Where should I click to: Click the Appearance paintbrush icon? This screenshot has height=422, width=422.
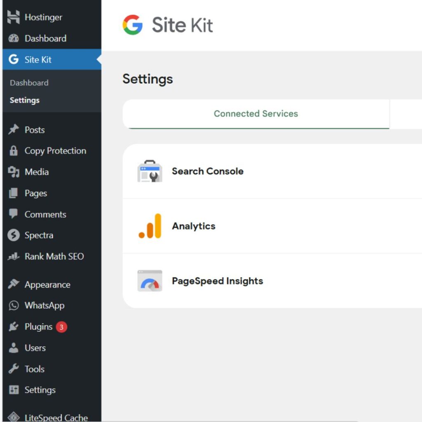coord(14,284)
